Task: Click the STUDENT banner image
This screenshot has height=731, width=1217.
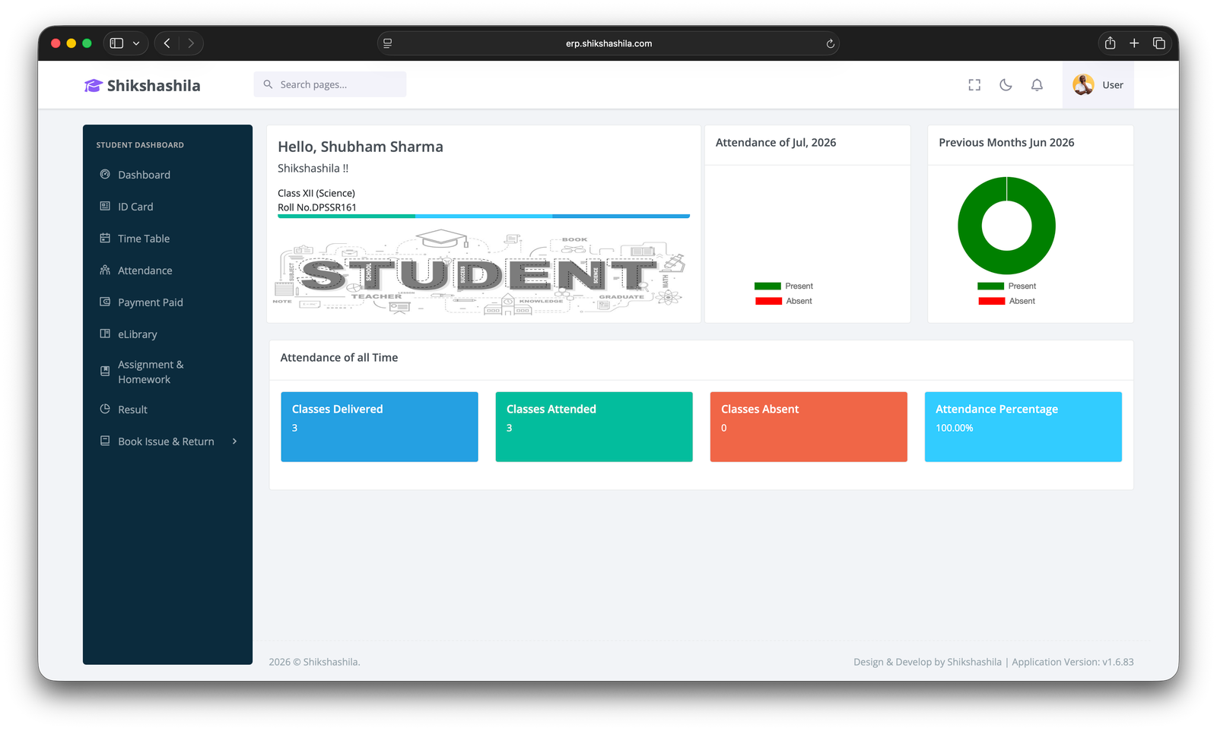Action: (x=479, y=273)
